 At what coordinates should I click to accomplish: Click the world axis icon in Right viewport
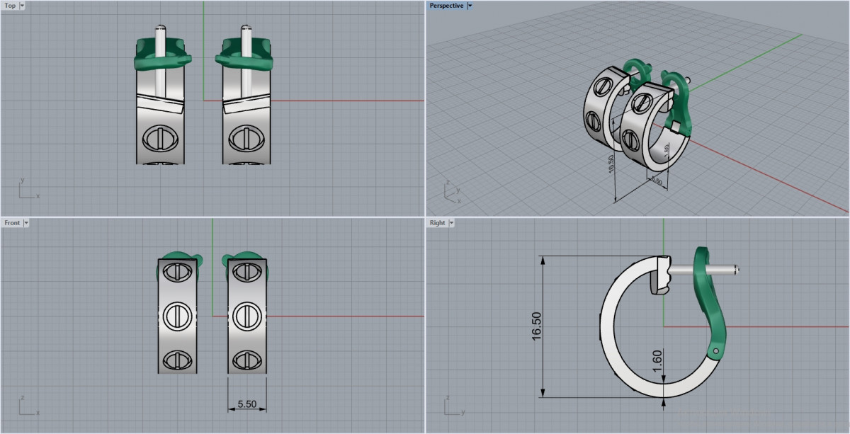451,407
